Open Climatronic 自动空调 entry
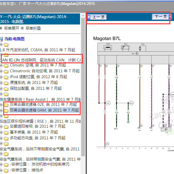This screenshot has width=174, height=174. pyautogui.click(x=45, y=71)
